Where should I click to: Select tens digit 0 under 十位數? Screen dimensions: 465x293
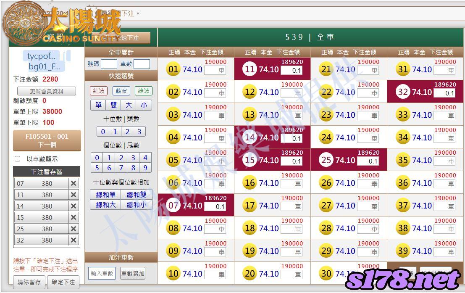click(x=103, y=132)
